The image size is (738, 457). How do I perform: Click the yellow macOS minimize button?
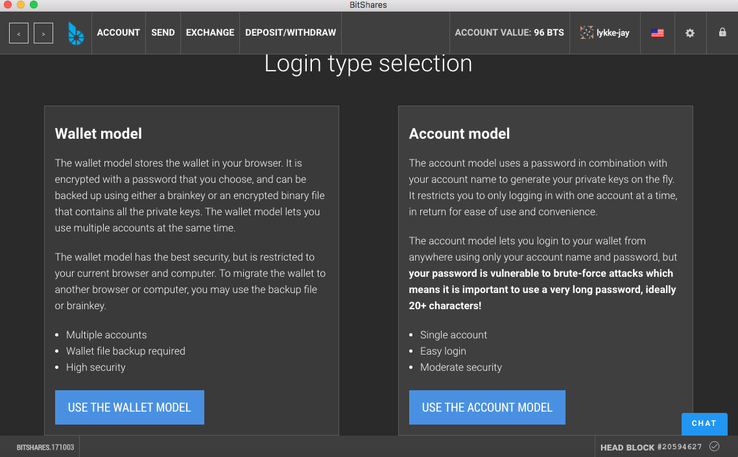20,5
